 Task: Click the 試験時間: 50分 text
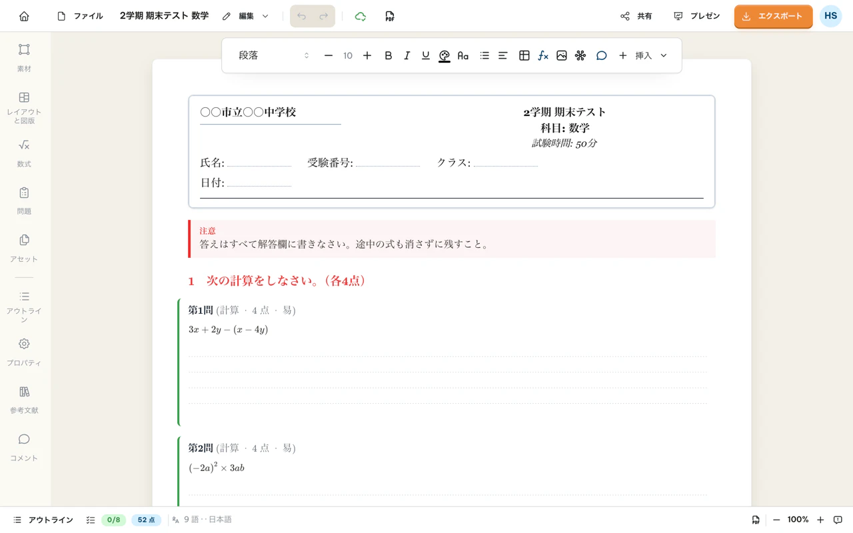564,143
